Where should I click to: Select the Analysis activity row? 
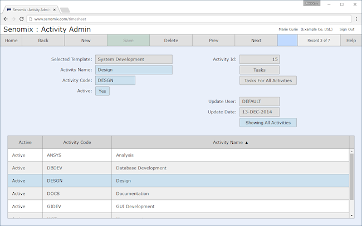point(178,155)
